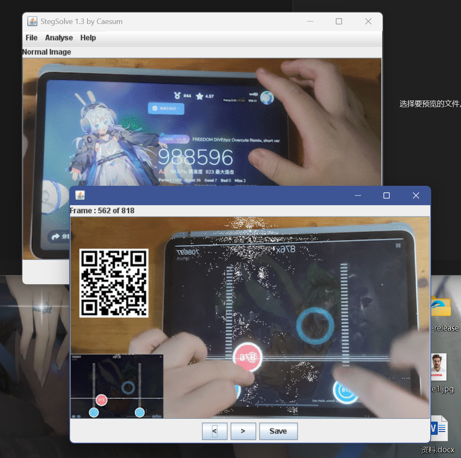Close the frame browser window
The image size is (461, 458).
416,196
